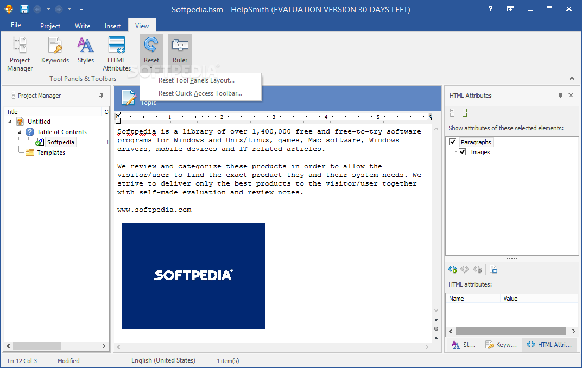
Task: Click the ribbon display options icon
Action: coord(511,9)
